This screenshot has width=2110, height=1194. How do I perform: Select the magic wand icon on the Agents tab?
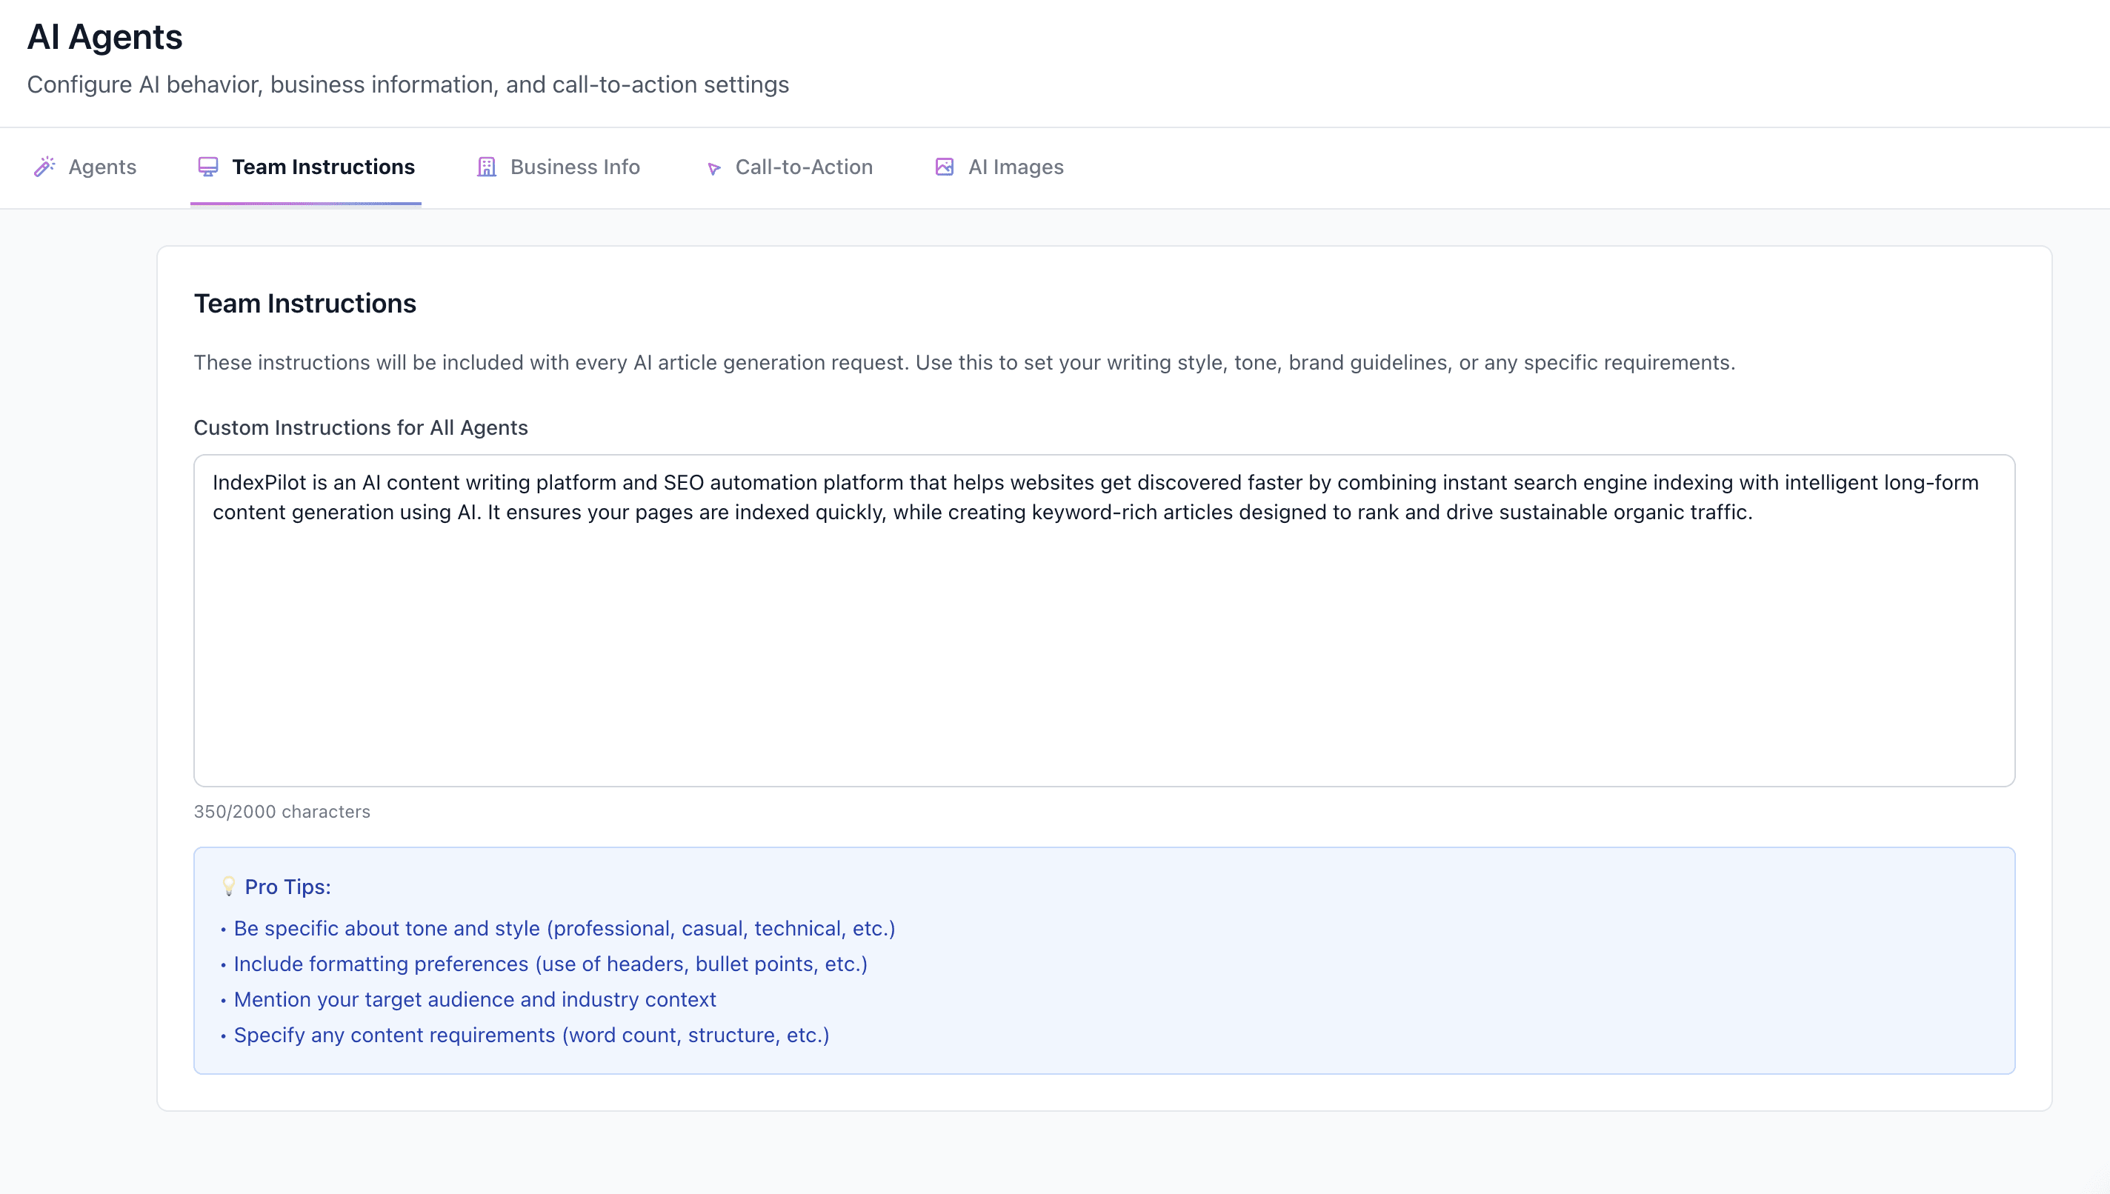[45, 167]
